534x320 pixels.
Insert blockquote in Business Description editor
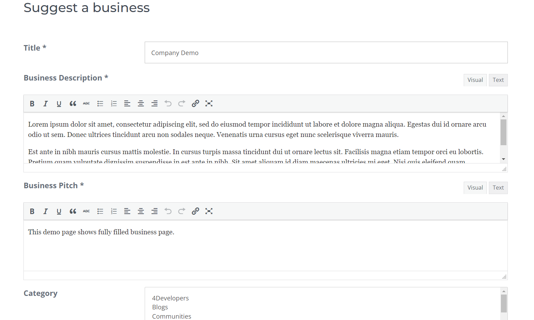[x=73, y=104]
